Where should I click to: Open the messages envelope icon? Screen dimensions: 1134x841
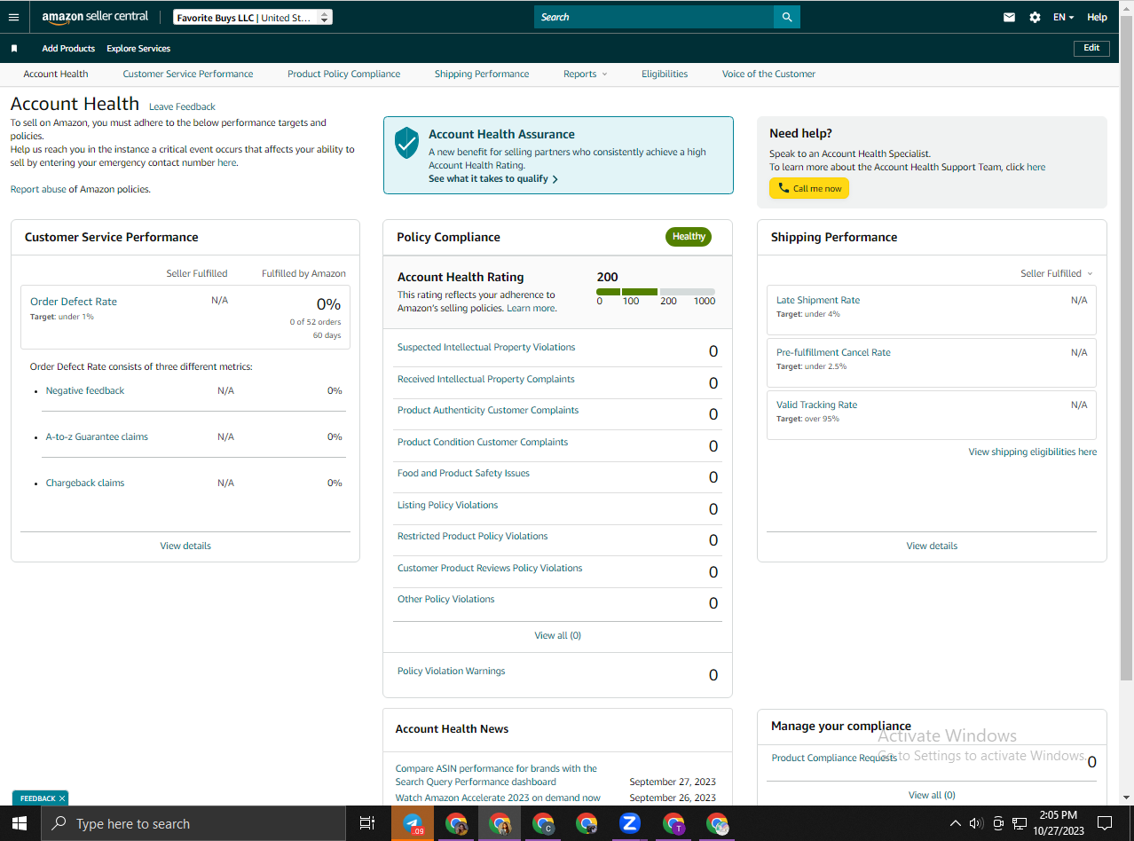tap(1009, 17)
